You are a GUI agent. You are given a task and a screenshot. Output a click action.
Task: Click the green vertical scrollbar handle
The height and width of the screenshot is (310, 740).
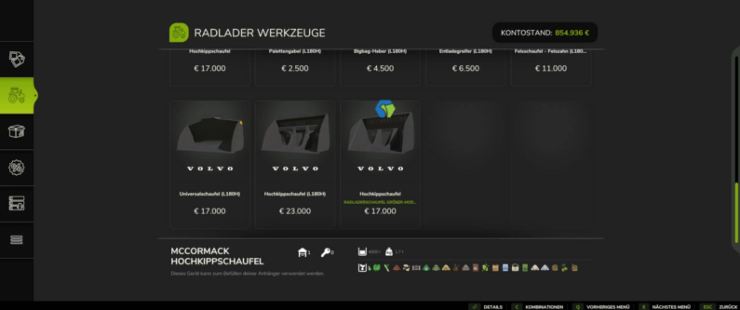737,213
